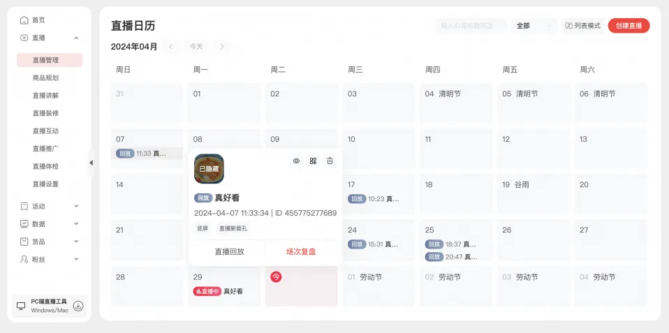This screenshot has height=333, width=669.
Task: Click the 今 today marker in the calendar
Action: coord(276,277)
